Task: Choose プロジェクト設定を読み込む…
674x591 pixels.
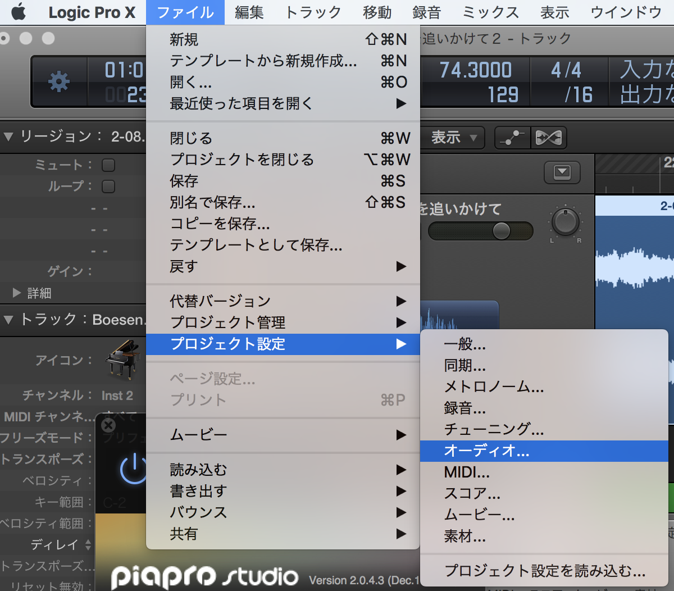Action: tap(544, 571)
